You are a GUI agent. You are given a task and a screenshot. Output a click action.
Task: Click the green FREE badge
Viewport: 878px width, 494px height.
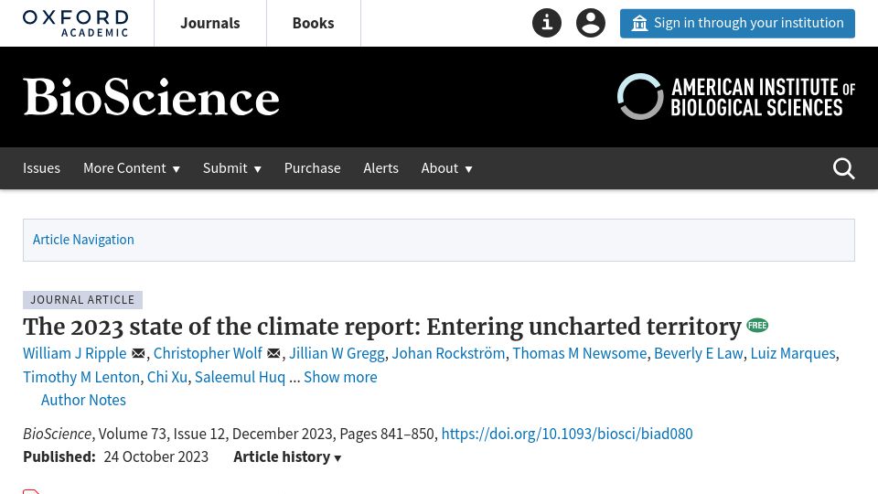(757, 326)
